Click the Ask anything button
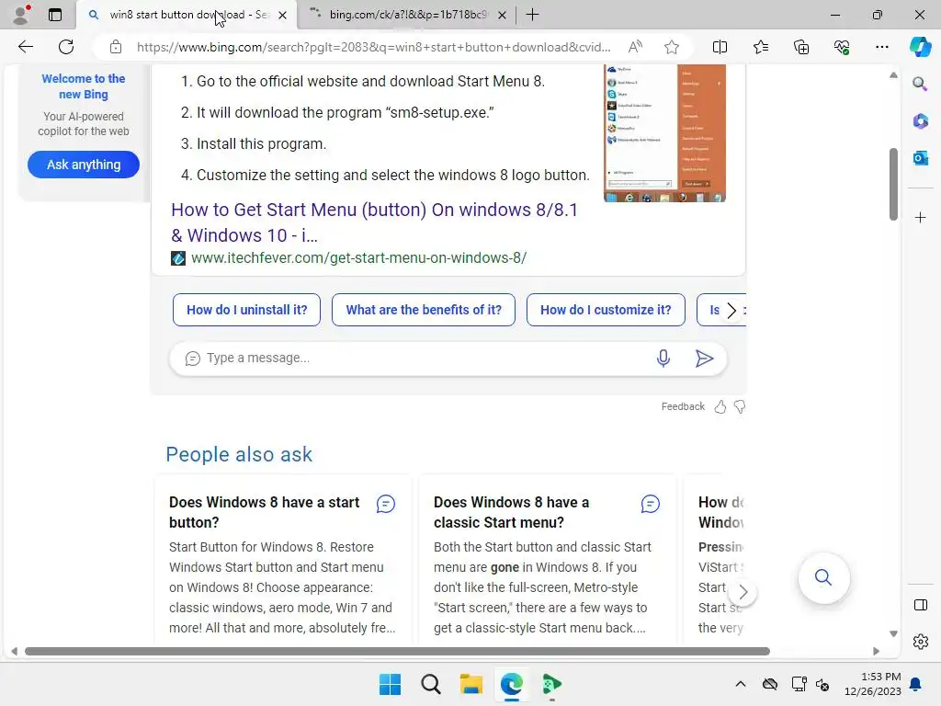 pos(84,165)
